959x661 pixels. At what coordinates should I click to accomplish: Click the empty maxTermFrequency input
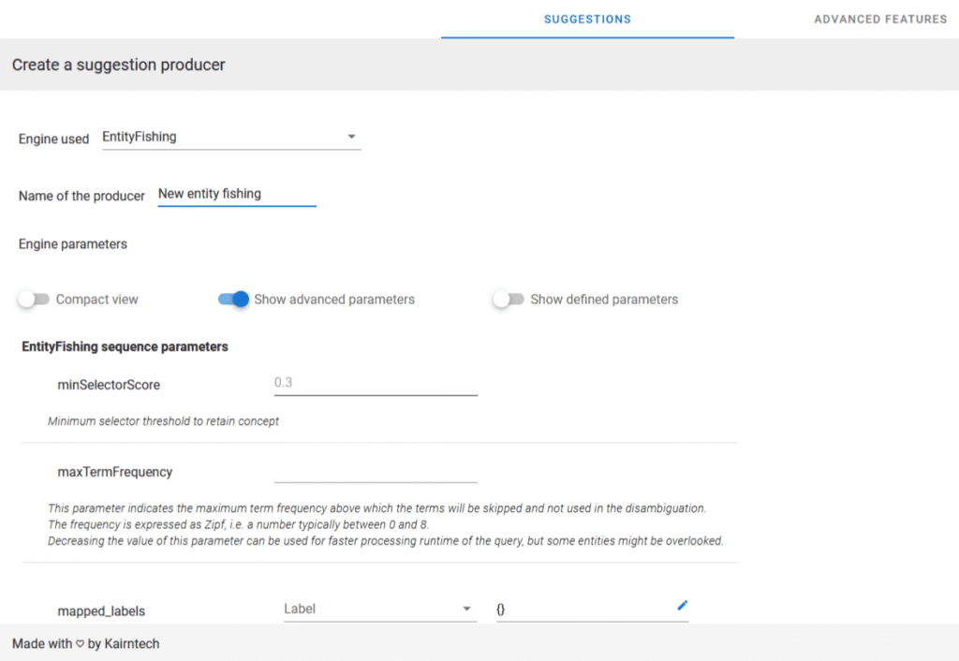coord(375,471)
